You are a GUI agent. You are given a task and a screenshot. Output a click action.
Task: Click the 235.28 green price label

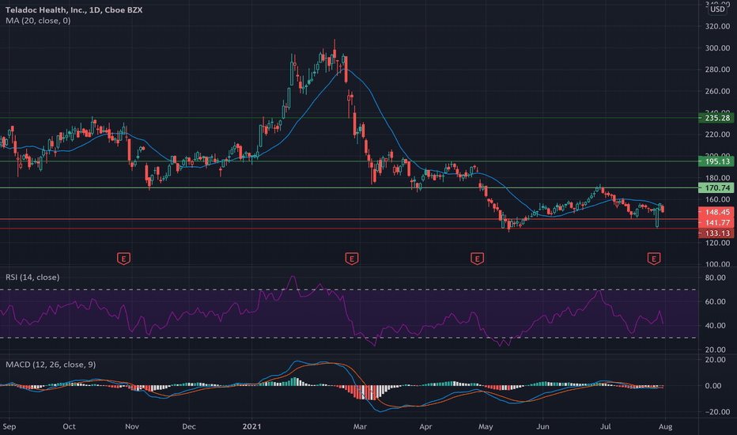716,118
